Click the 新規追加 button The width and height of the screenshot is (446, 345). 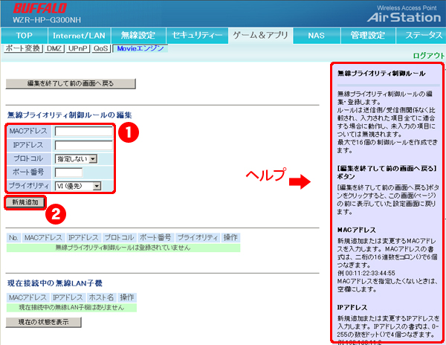(x=25, y=202)
